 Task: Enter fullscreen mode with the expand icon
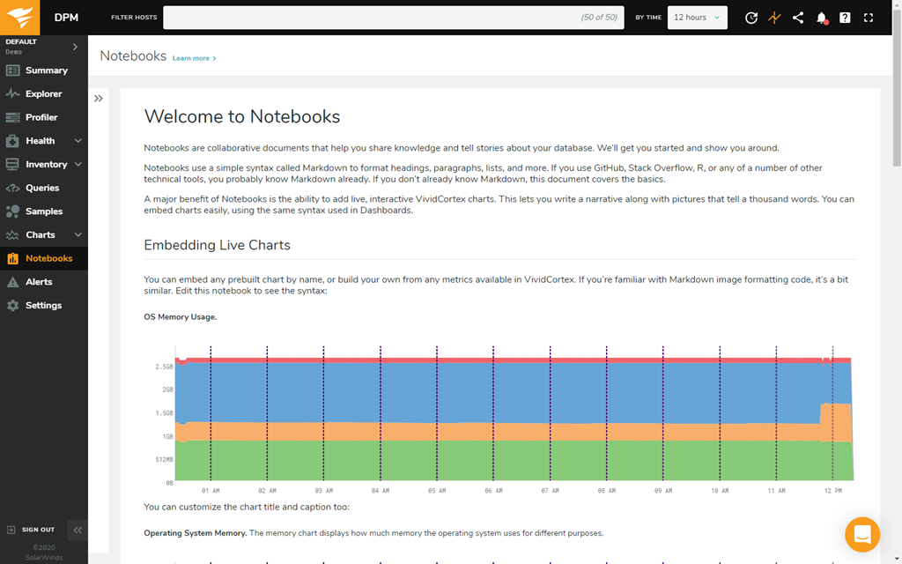point(869,18)
